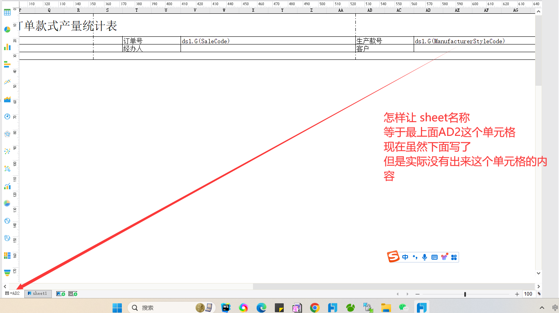Image resolution: width=559 pixels, height=313 pixels.
Task: Select the =AD2 sheet tab
Action: pos(13,294)
